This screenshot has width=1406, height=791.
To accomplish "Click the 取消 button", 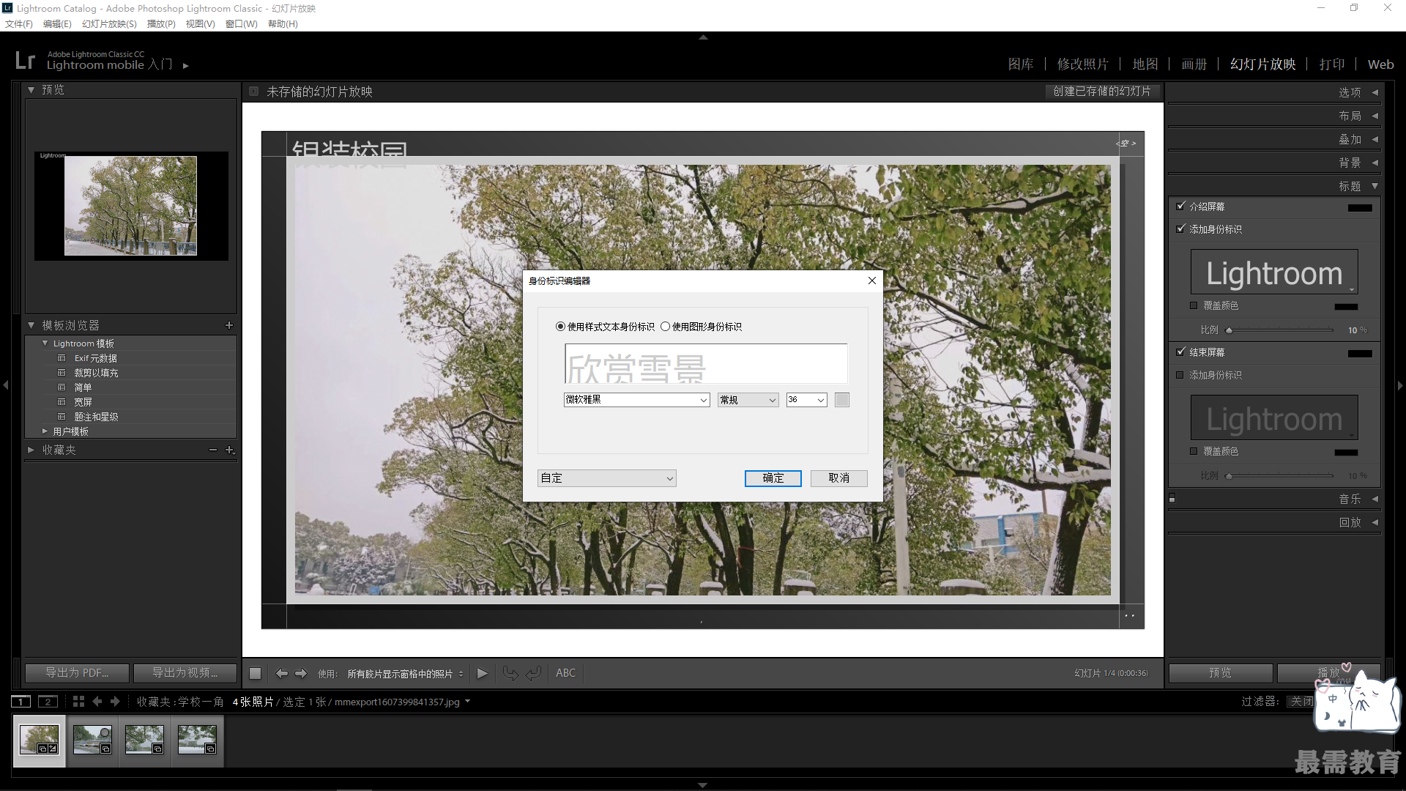I will tap(838, 478).
